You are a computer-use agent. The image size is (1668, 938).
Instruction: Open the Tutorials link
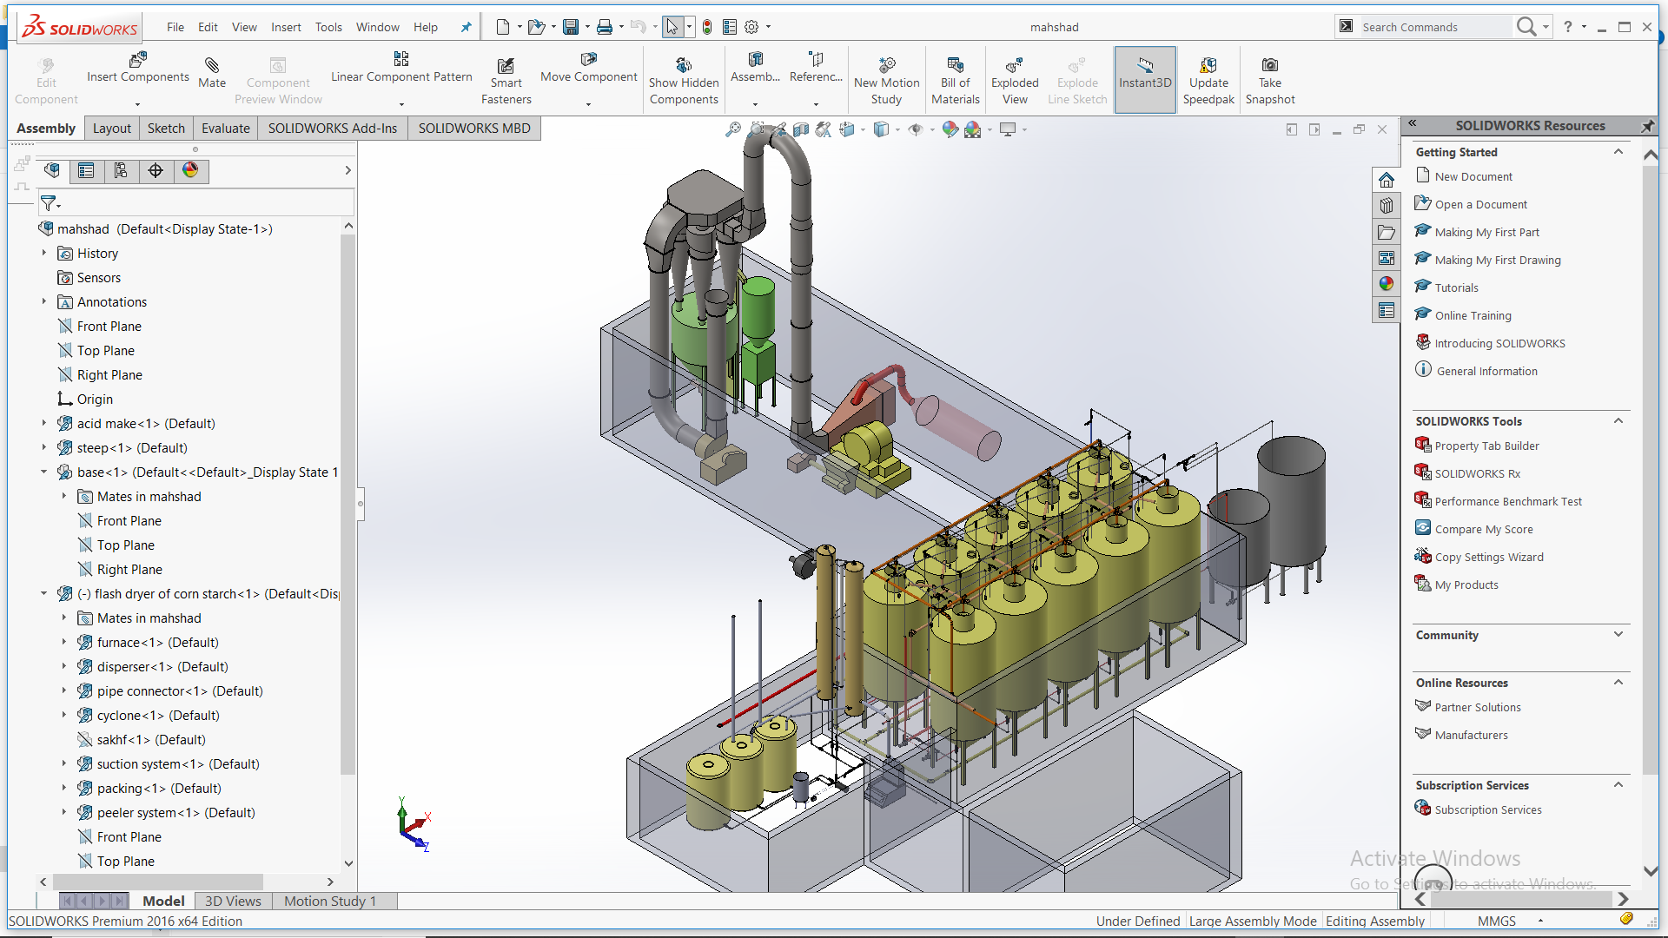click(1456, 287)
